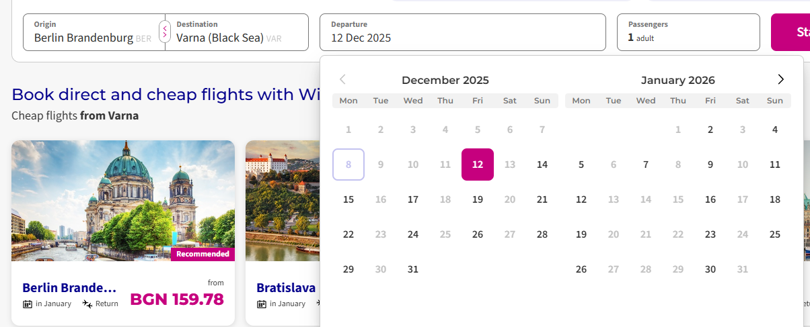Screen dimensions: 810x327
Task: Go to next month in calendar
Action: [x=780, y=79]
